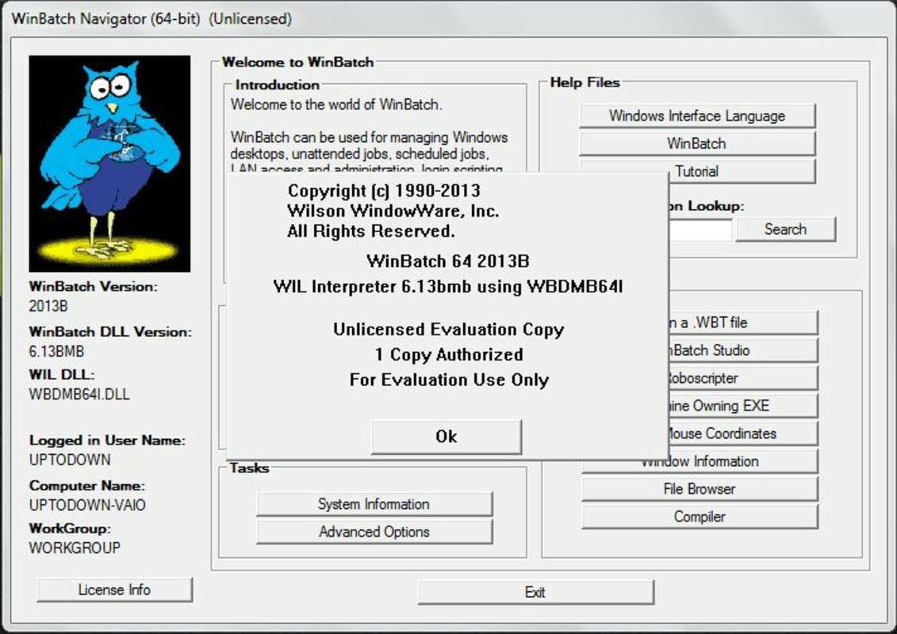This screenshot has height=634, width=897.
Task: Click the License Info button
Action: click(x=114, y=590)
